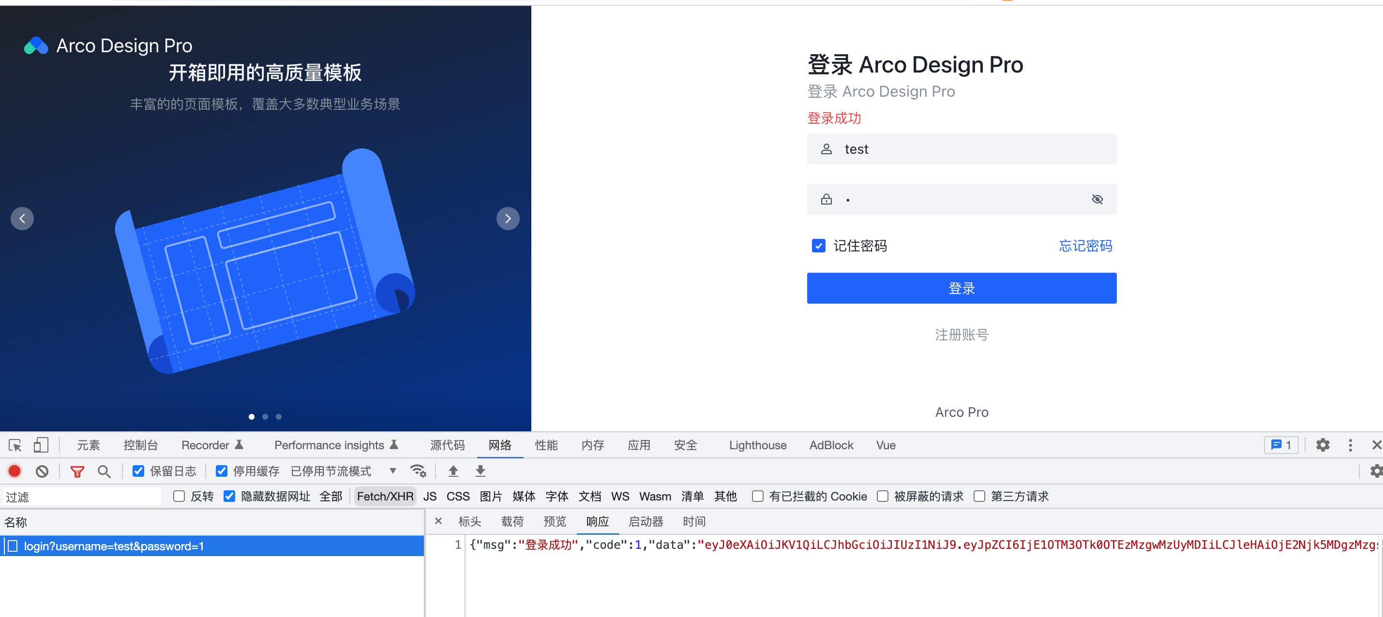Enable the 第三方请求 checkbox

point(979,496)
